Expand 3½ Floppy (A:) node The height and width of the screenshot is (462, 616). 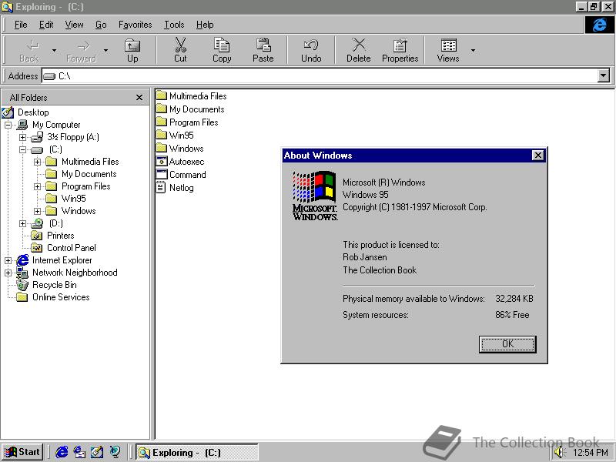(23, 137)
